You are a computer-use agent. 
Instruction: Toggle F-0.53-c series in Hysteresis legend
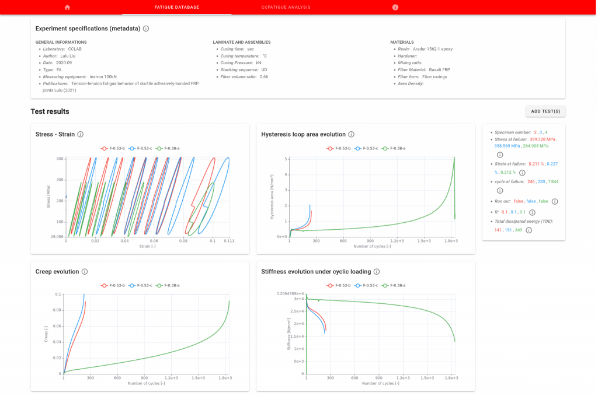[366, 148]
